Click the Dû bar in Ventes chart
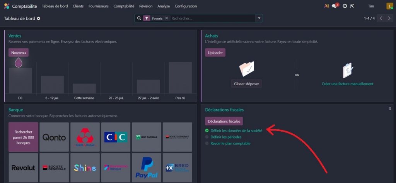Viewport: 396px width, 183px height. tap(20, 81)
